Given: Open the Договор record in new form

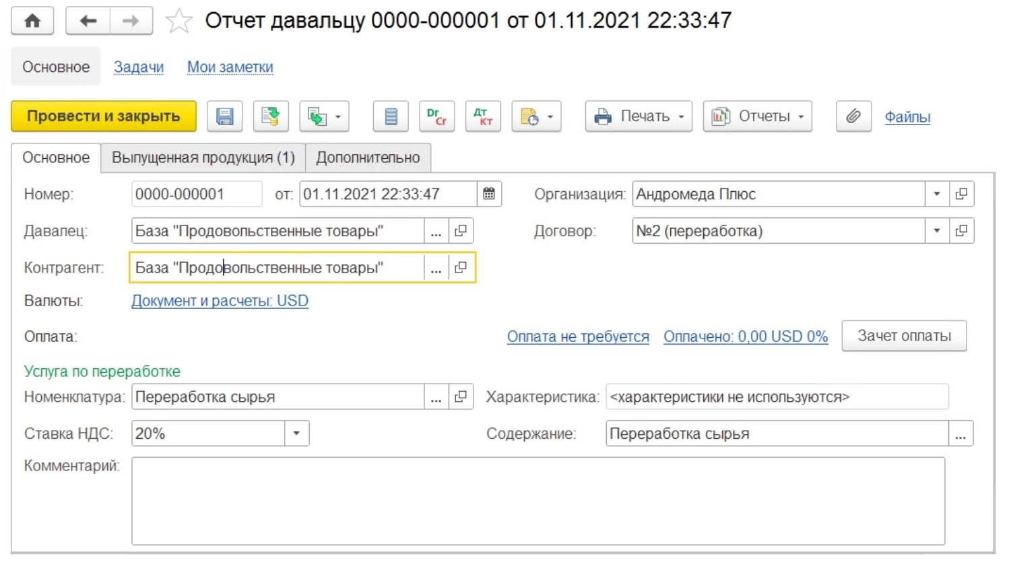Looking at the screenshot, I should point(961,231).
